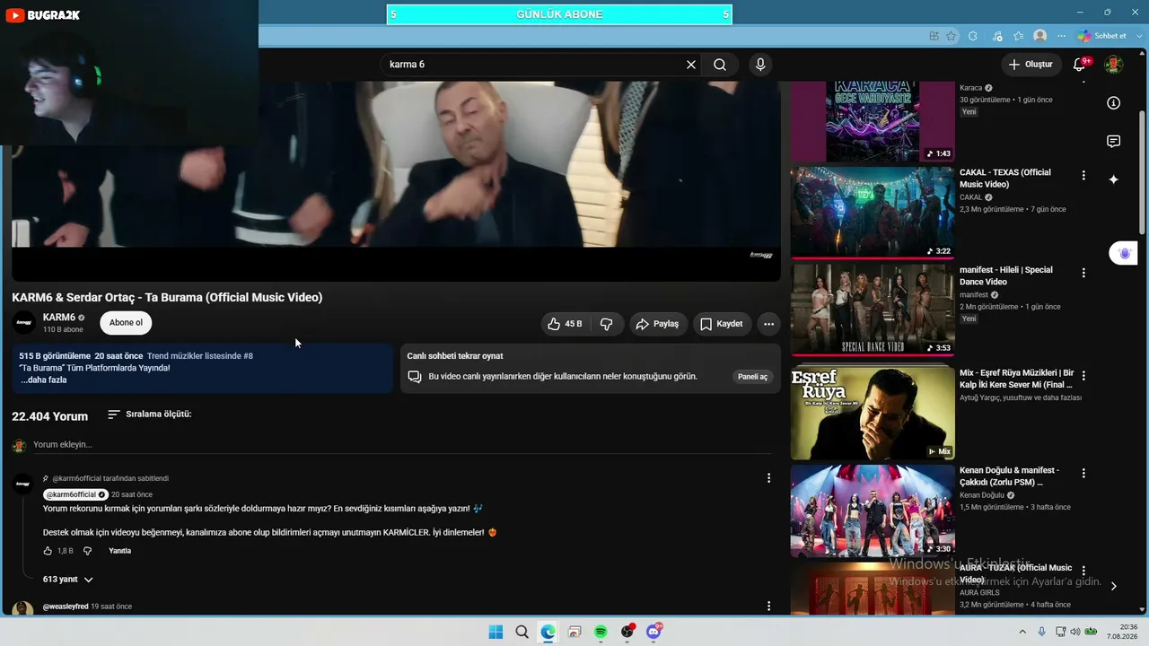Open the KARM6 channel avatar
The image size is (1149, 646).
24,323
